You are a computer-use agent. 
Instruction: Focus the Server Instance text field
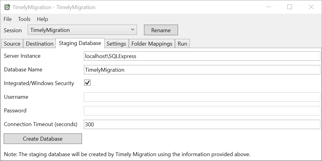tap(202, 56)
